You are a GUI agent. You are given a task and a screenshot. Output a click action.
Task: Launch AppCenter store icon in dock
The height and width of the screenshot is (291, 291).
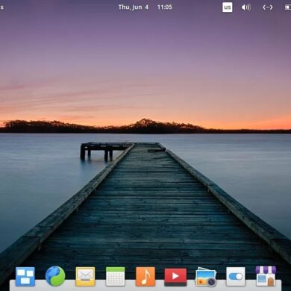click(266, 276)
